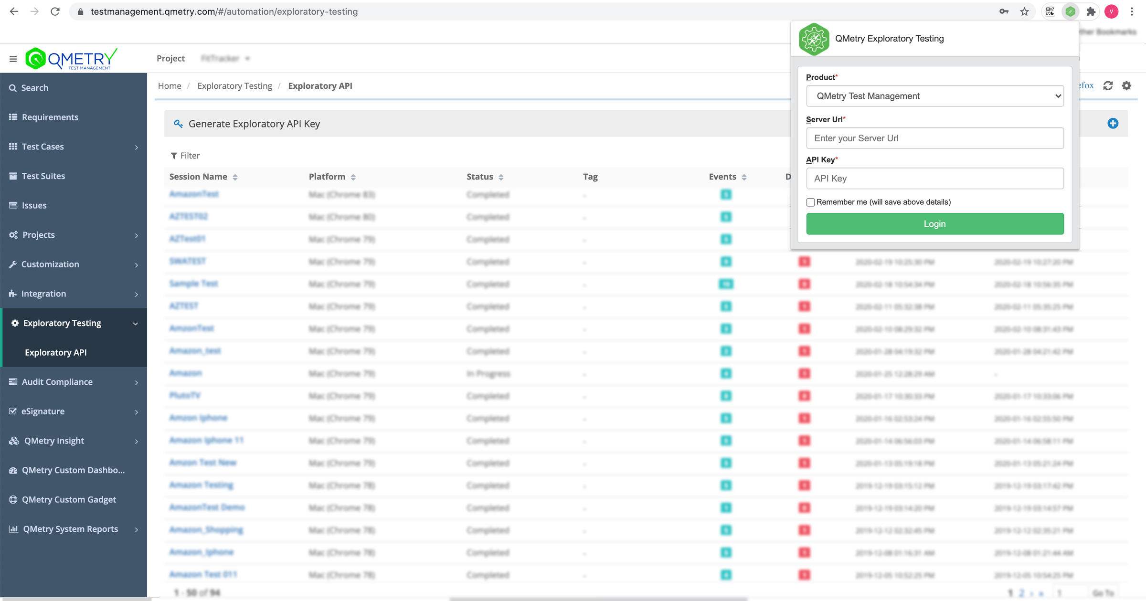Open Search in the sidebar
The width and height of the screenshot is (1146, 601).
pyautogui.click(x=74, y=88)
